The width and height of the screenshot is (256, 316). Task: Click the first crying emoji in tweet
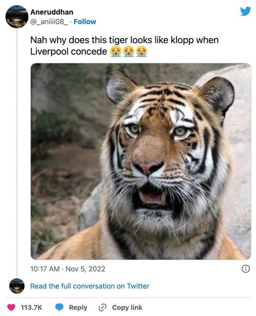116,51
